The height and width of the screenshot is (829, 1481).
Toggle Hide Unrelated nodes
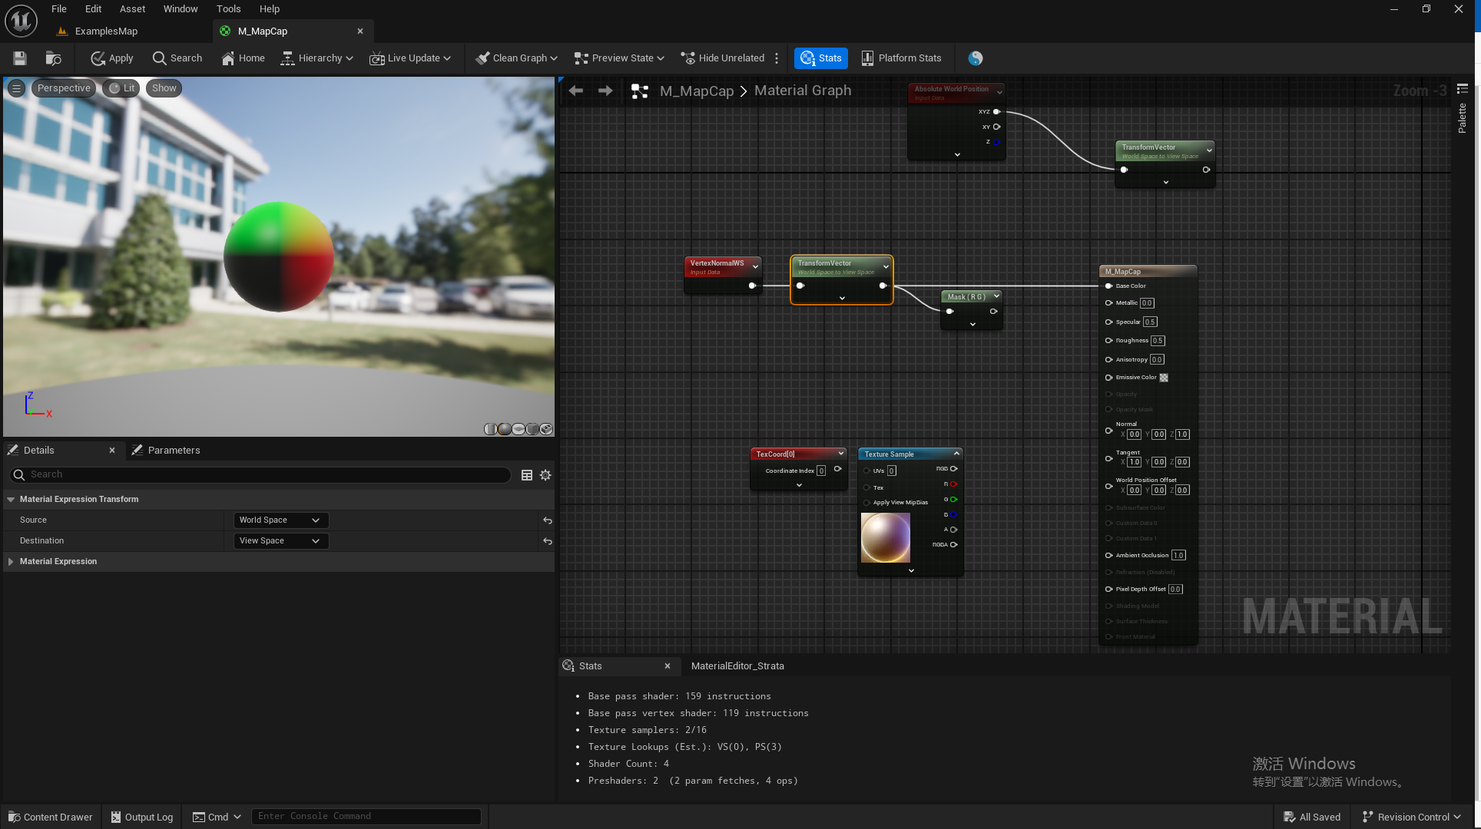click(723, 58)
